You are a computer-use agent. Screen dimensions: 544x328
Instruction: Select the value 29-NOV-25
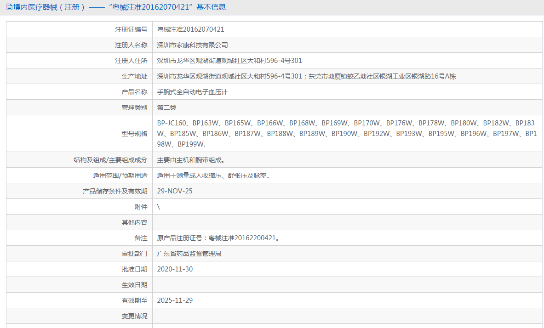pos(174,191)
